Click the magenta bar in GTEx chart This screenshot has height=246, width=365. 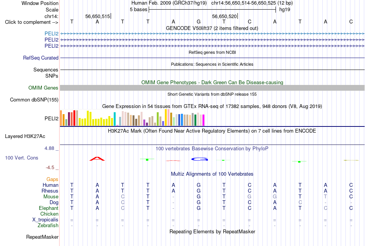204,120
